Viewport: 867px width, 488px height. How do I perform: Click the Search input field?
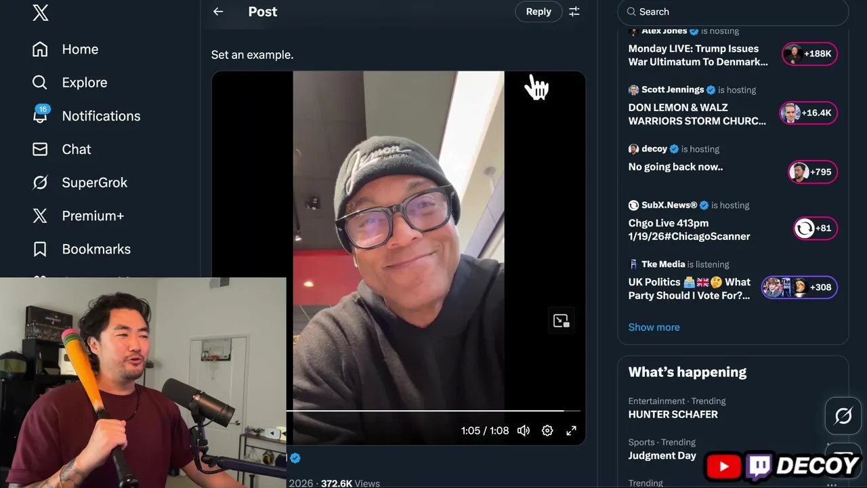tap(733, 12)
